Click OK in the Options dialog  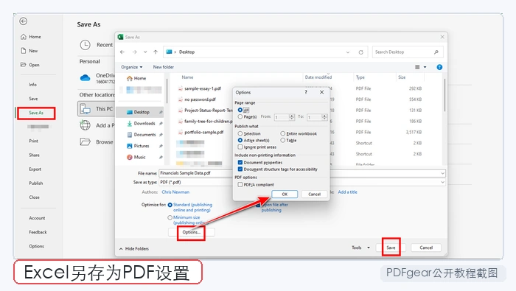[285, 194]
